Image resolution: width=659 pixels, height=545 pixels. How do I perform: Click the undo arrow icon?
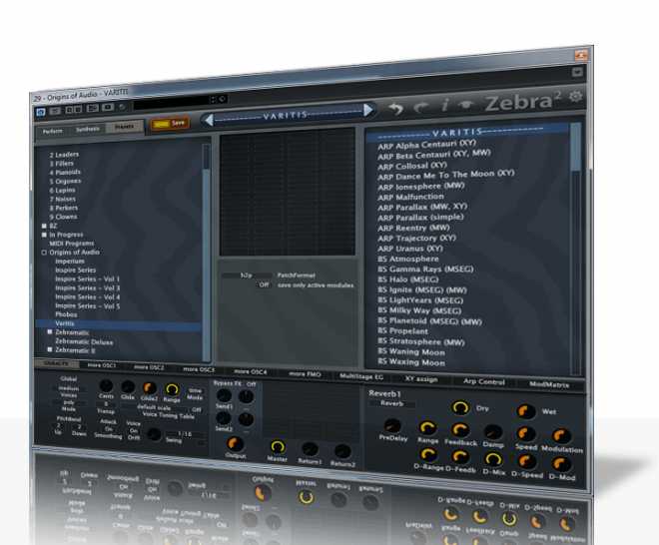pyautogui.click(x=395, y=109)
